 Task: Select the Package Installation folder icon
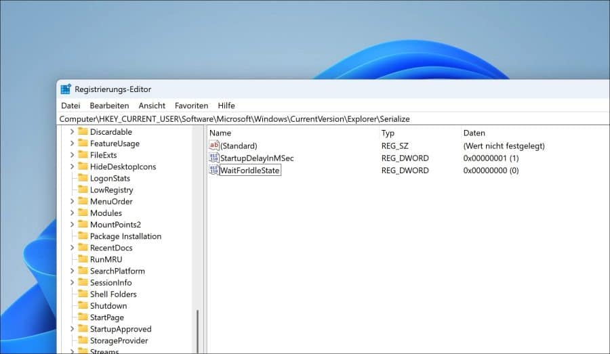(83, 236)
